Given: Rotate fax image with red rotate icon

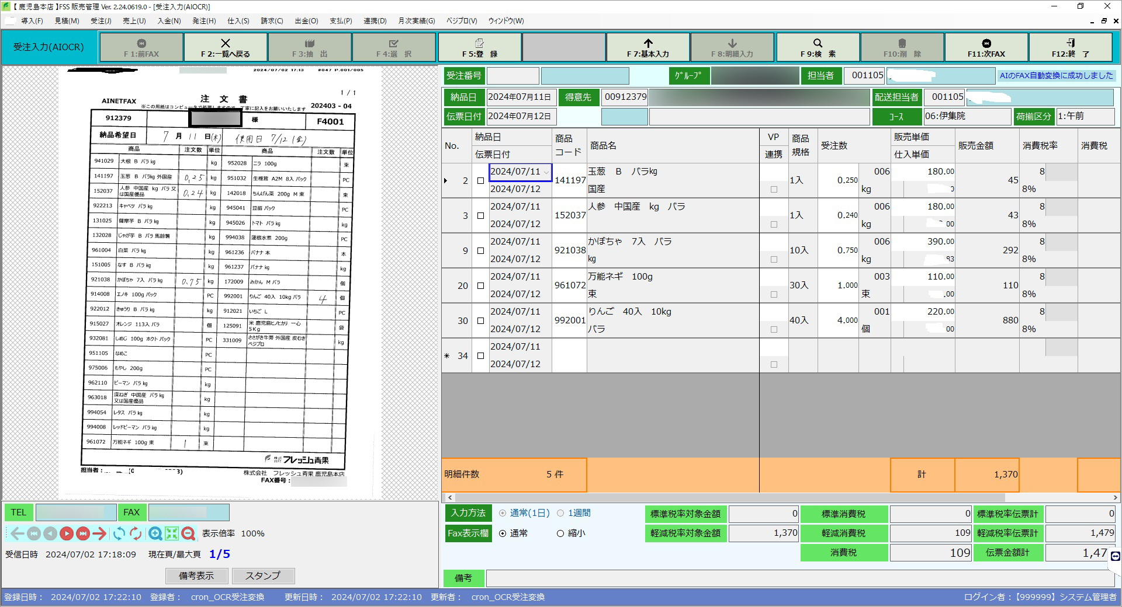Looking at the screenshot, I should click(136, 533).
